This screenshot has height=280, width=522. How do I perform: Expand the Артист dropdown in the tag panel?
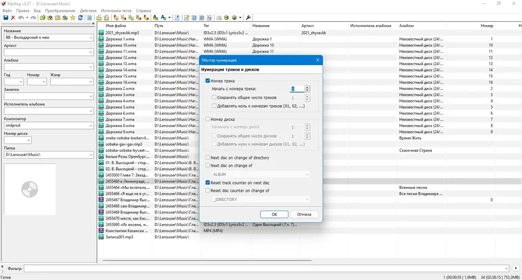[x=91, y=53]
